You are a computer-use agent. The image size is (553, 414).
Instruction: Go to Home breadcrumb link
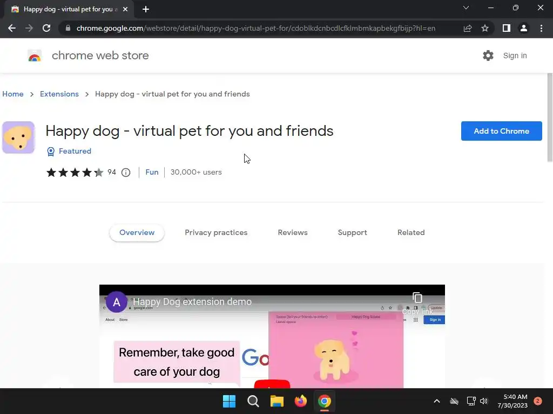click(x=13, y=94)
